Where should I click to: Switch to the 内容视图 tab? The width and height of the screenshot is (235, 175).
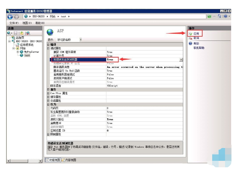(69, 160)
